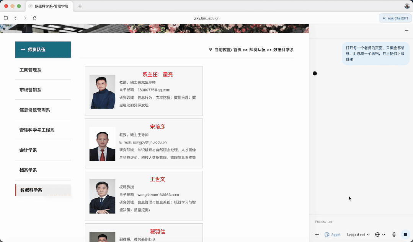
Task: Click 宋培彦's portrait photo
Action: (102, 144)
